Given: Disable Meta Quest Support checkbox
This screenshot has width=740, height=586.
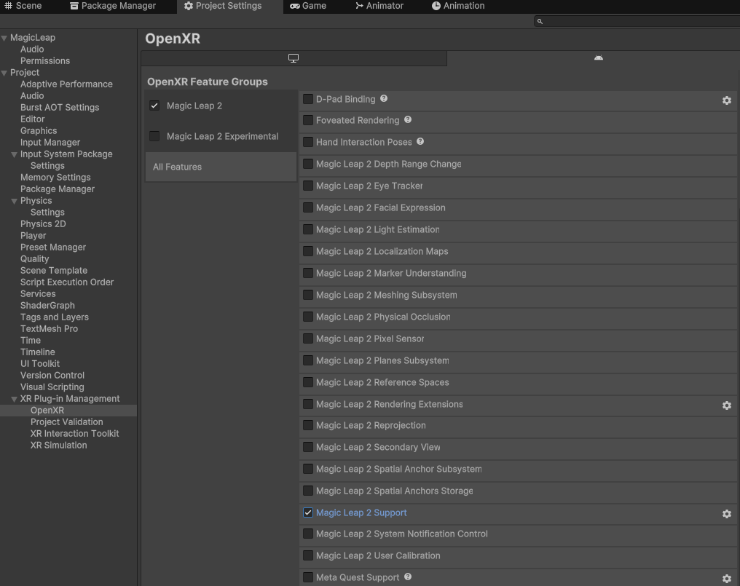Looking at the screenshot, I should click(x=307, y=577).
